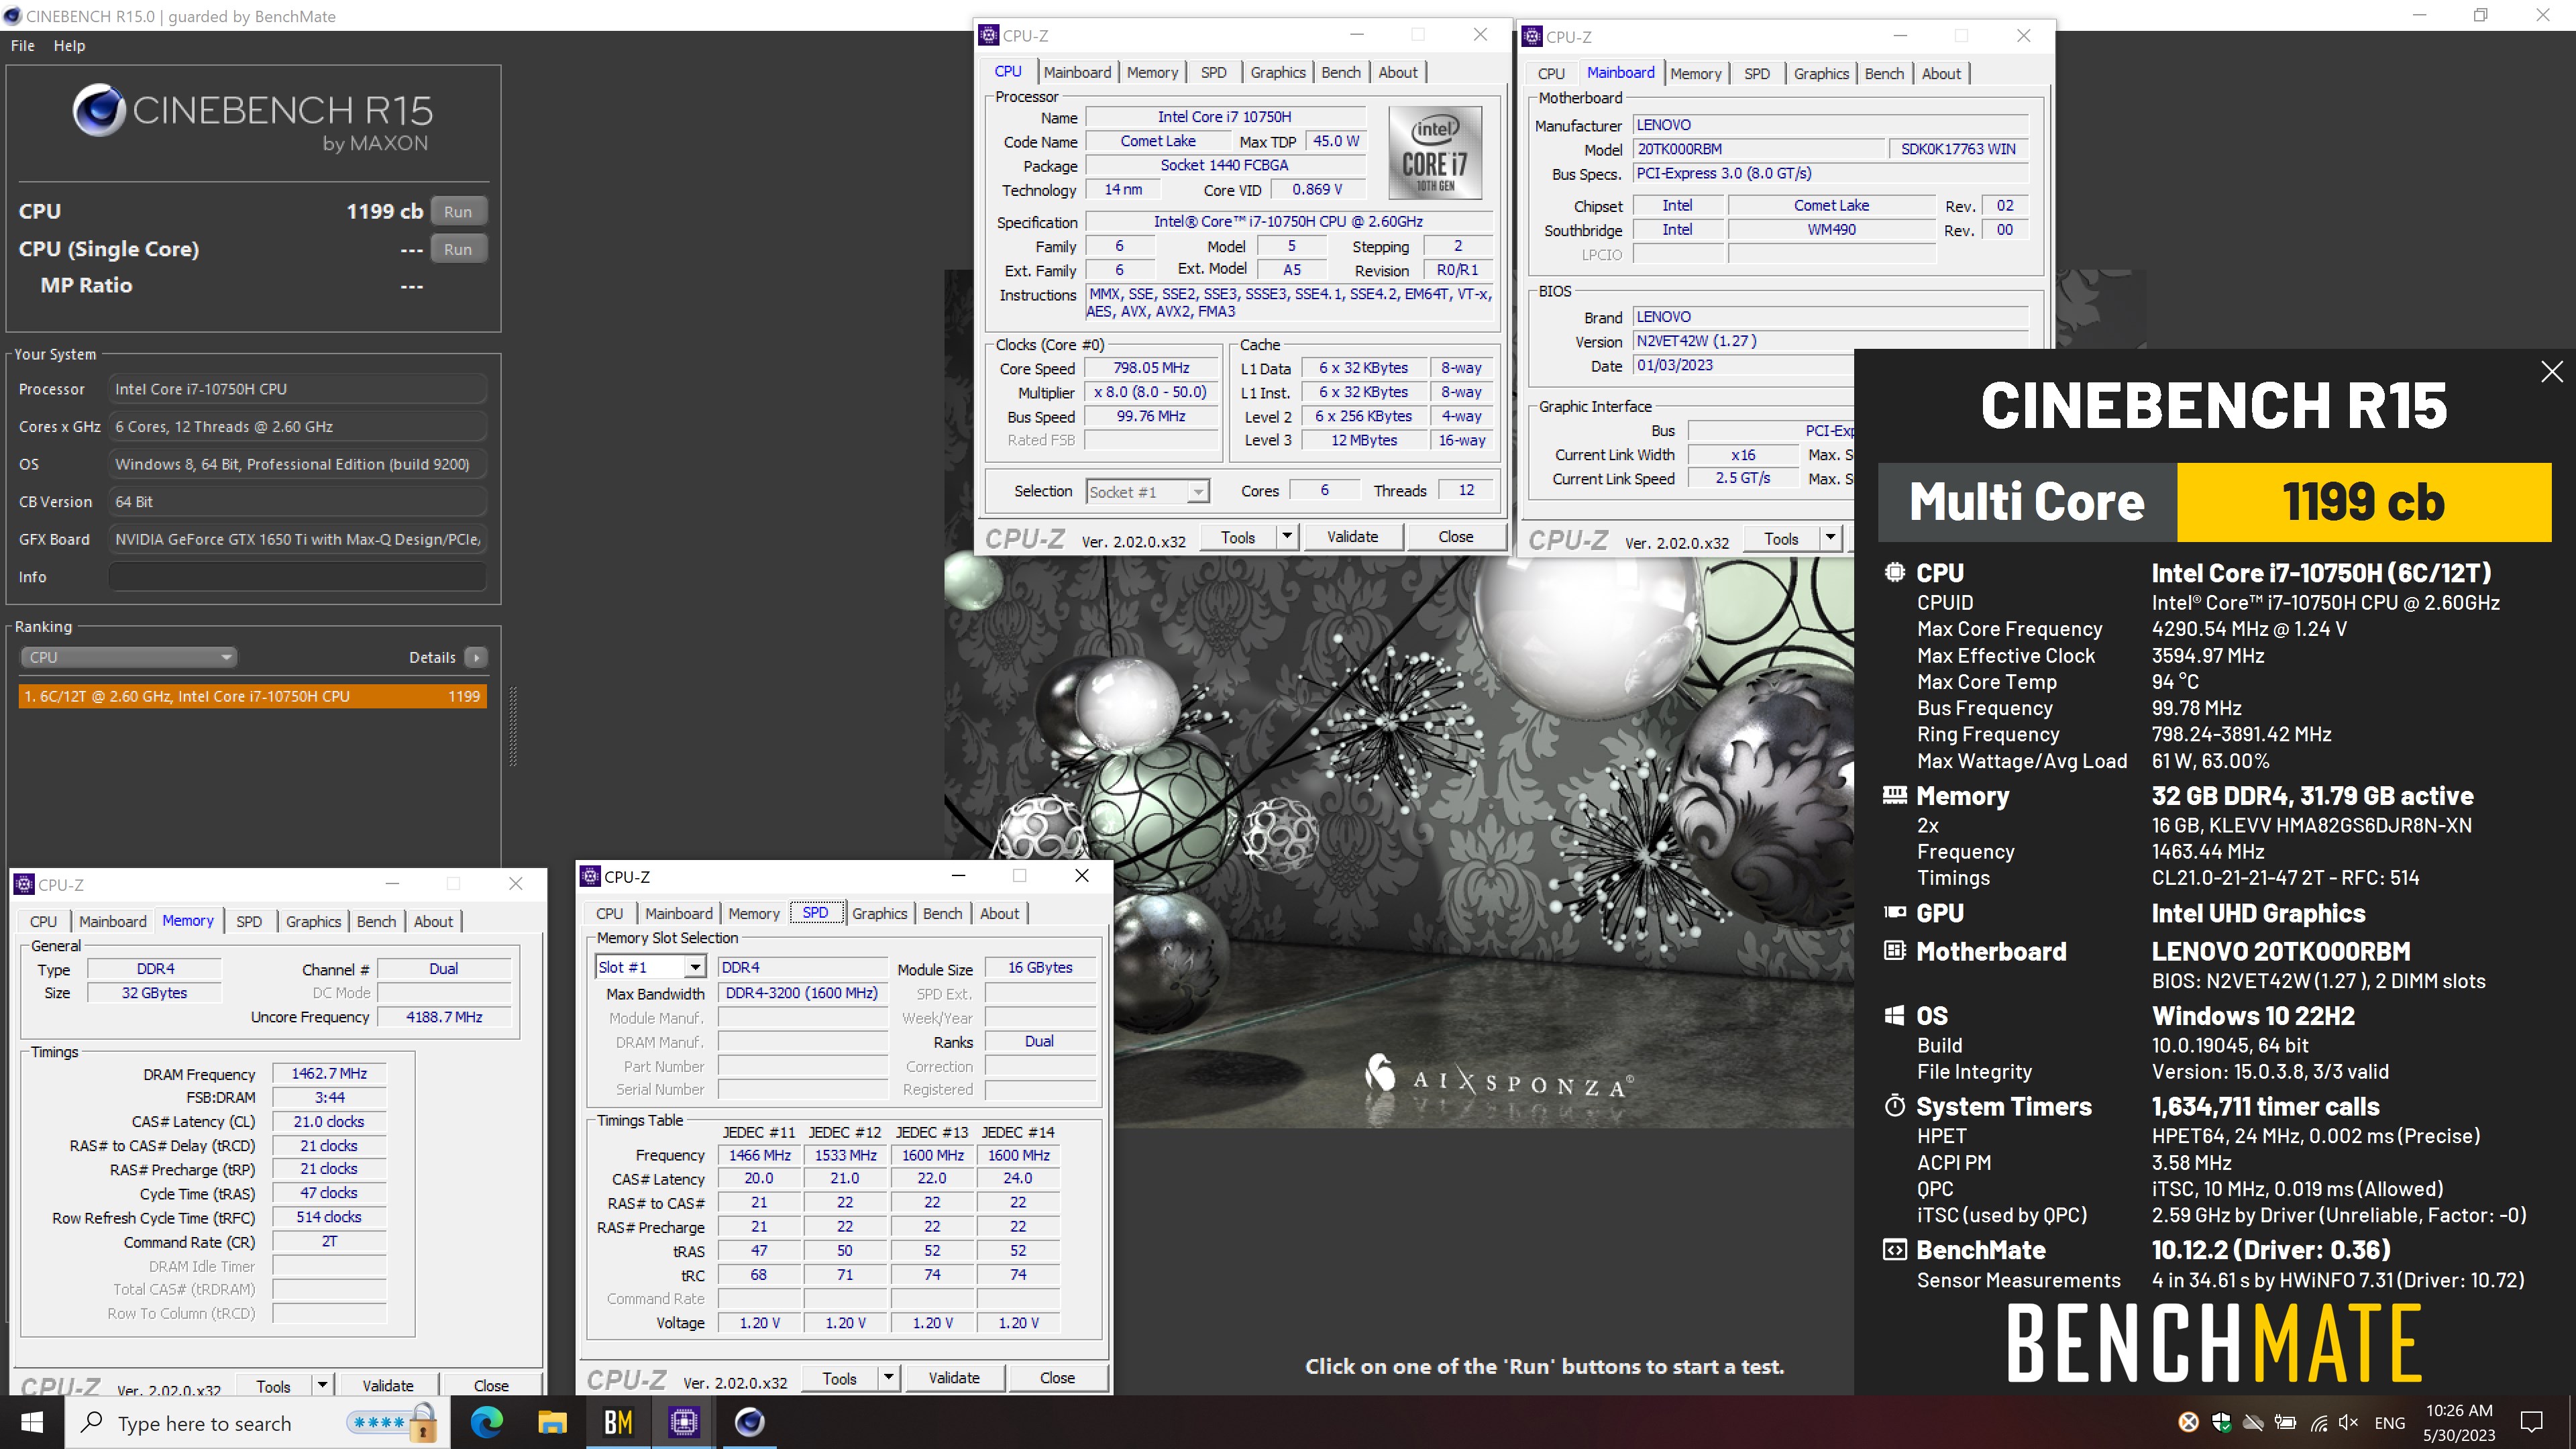Image resolution: width=2576 pixels, height=1449 pixels.
Task: Click Close in the SPD CPU-Z window
Action: (x=1057, y=1377)
